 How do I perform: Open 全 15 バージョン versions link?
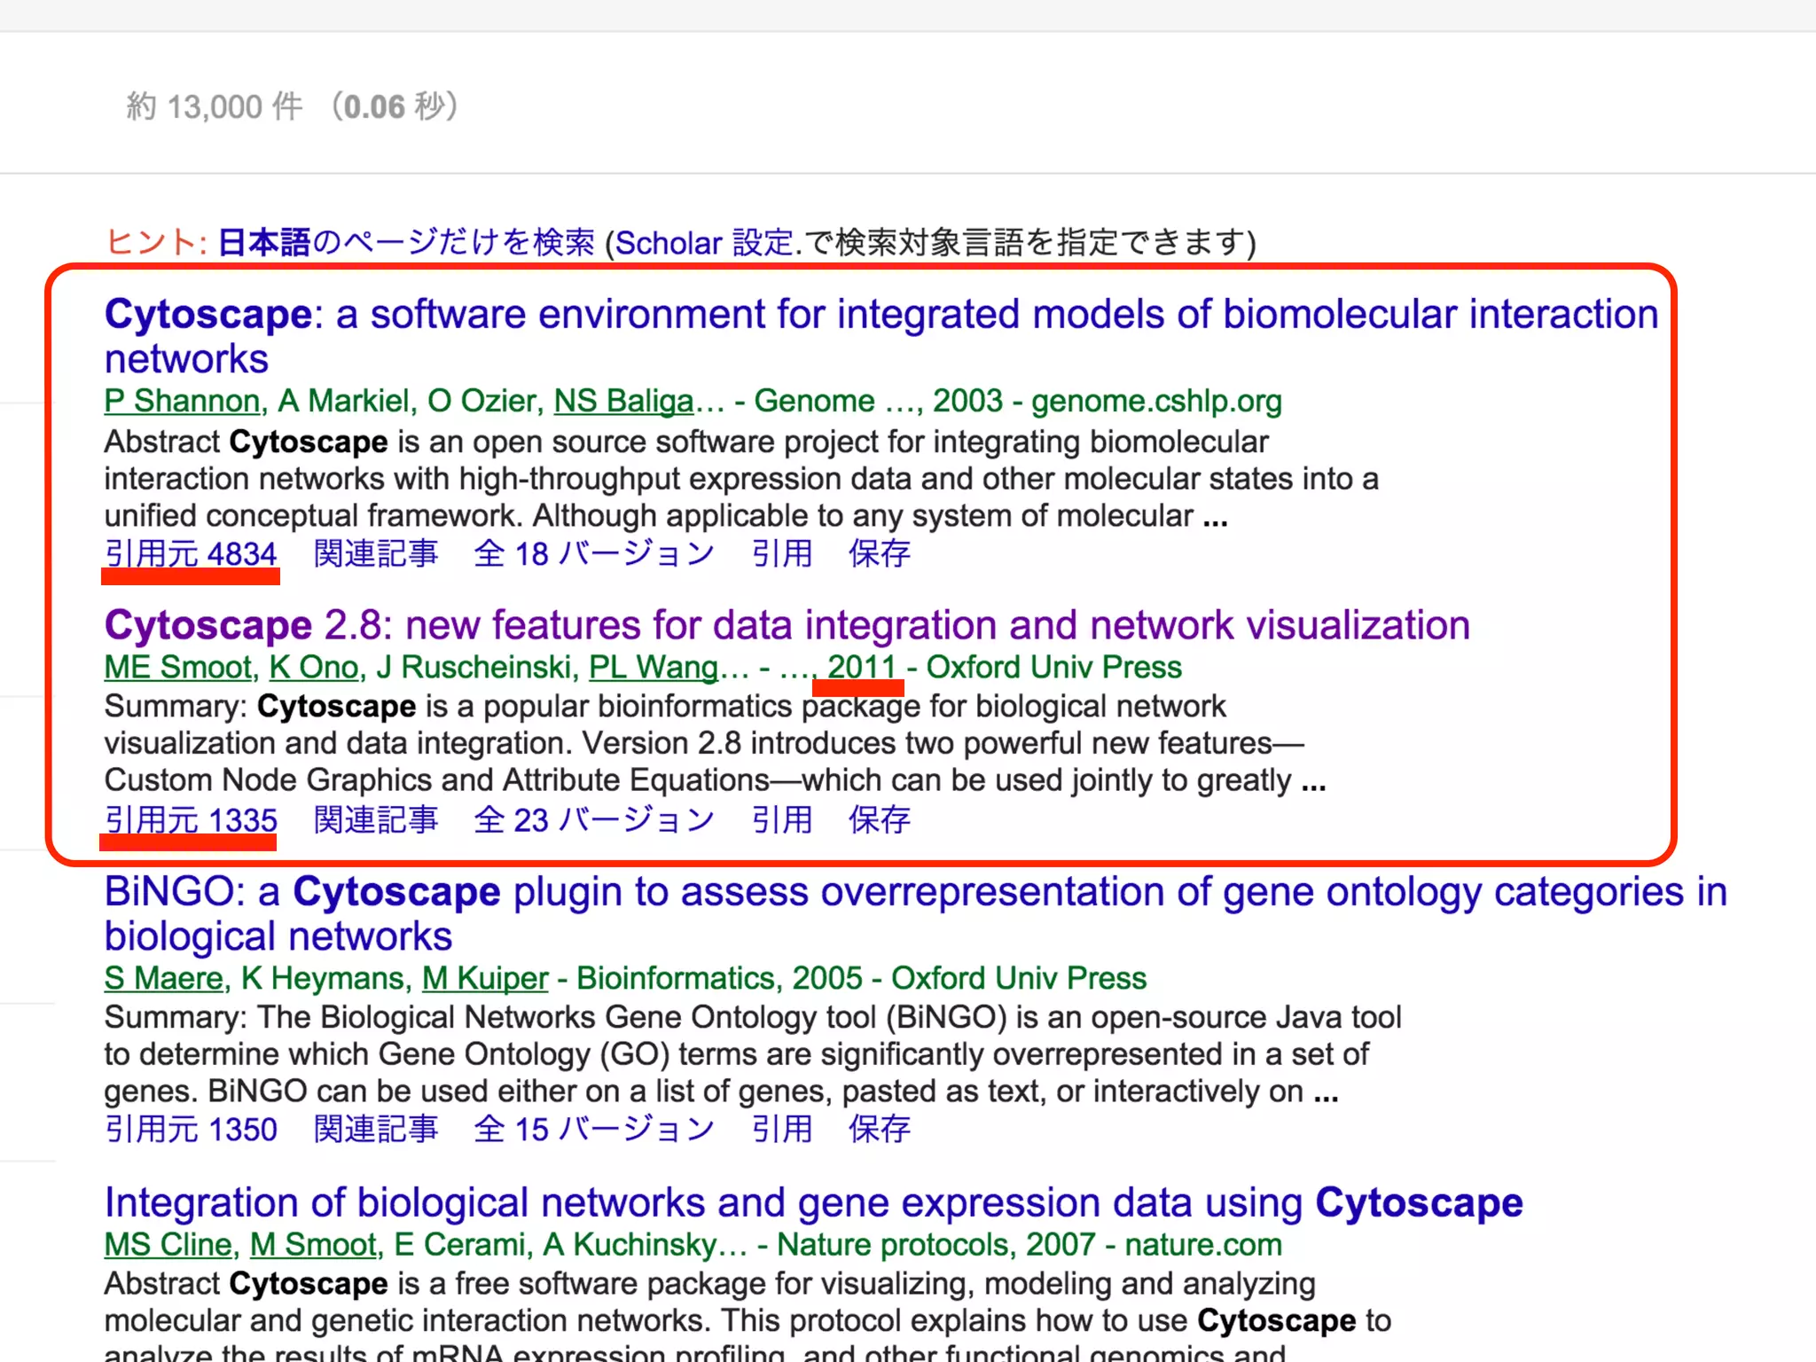593,1130
